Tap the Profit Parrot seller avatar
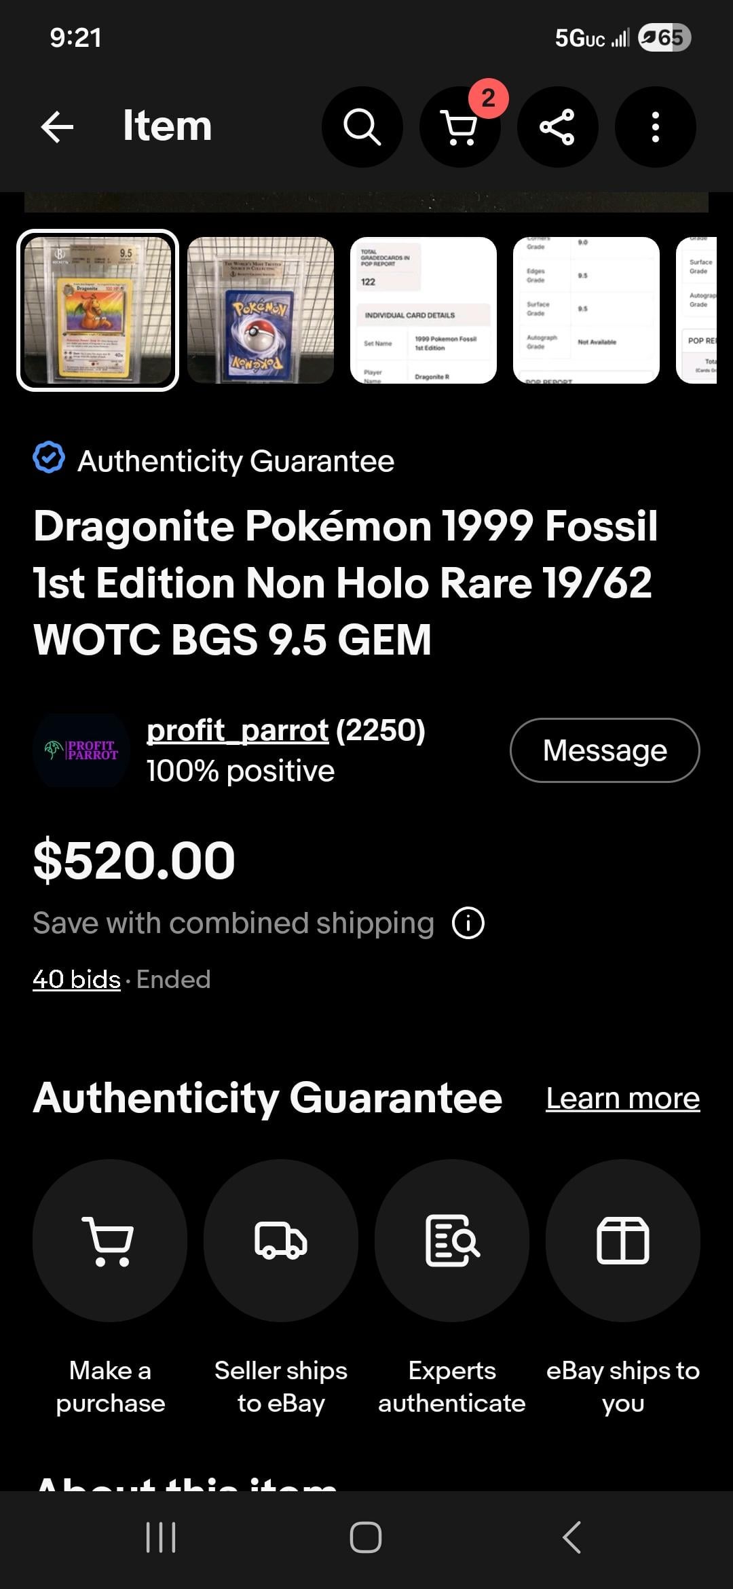This screenshot has width=733, height=1589. (x=81, y=750)
